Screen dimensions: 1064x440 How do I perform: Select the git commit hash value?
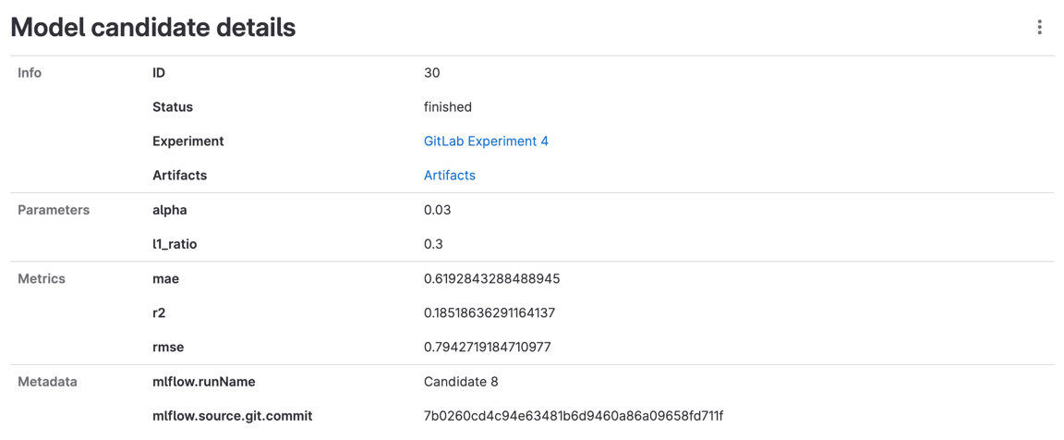[x=573, y=416]
